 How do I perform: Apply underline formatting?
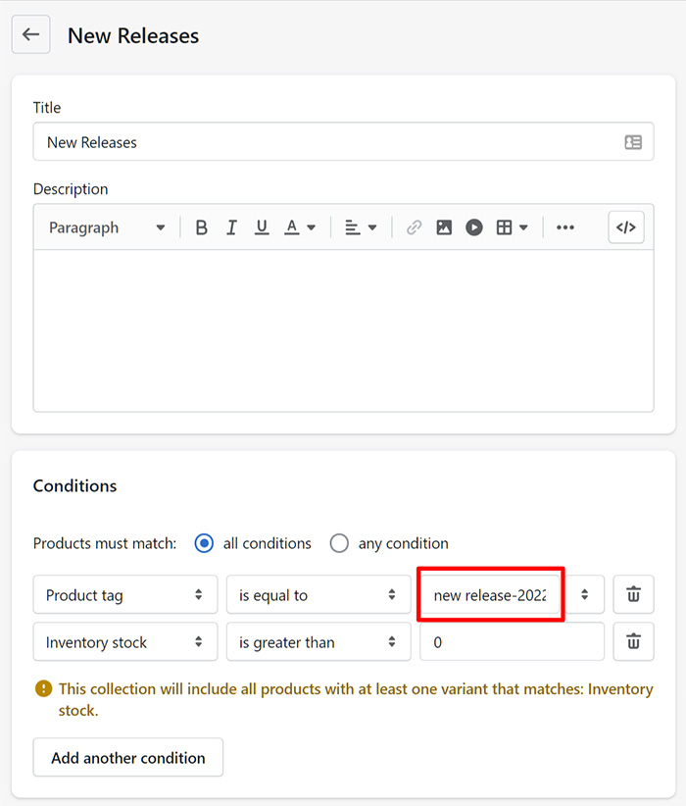click(x=262, y=227)
